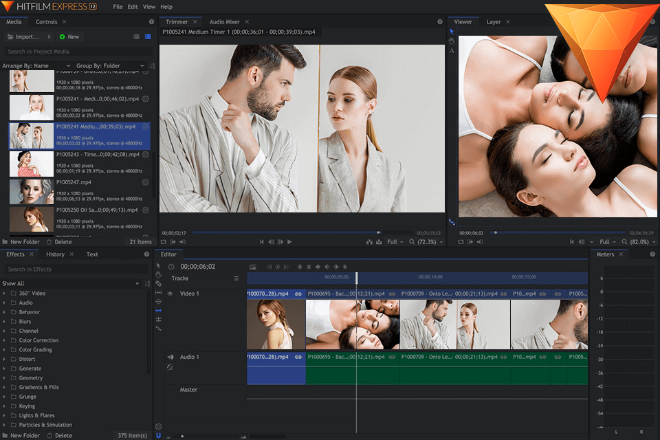Click the Search in Project Media field
Viewport: 660px width, 440px height.
[78, 52]
